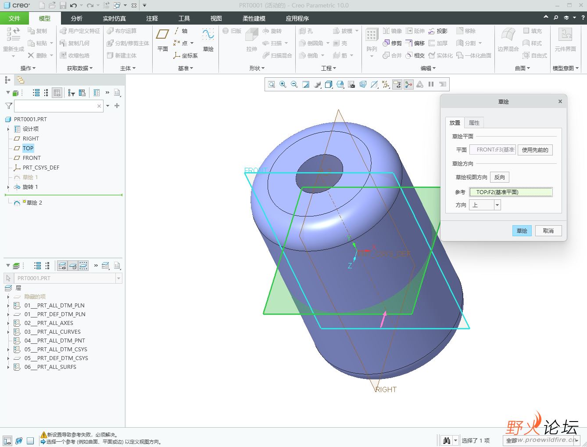Click the Use Previous (使用先前的) button
This screenshot has height=447, width=587.
(535, 150)
